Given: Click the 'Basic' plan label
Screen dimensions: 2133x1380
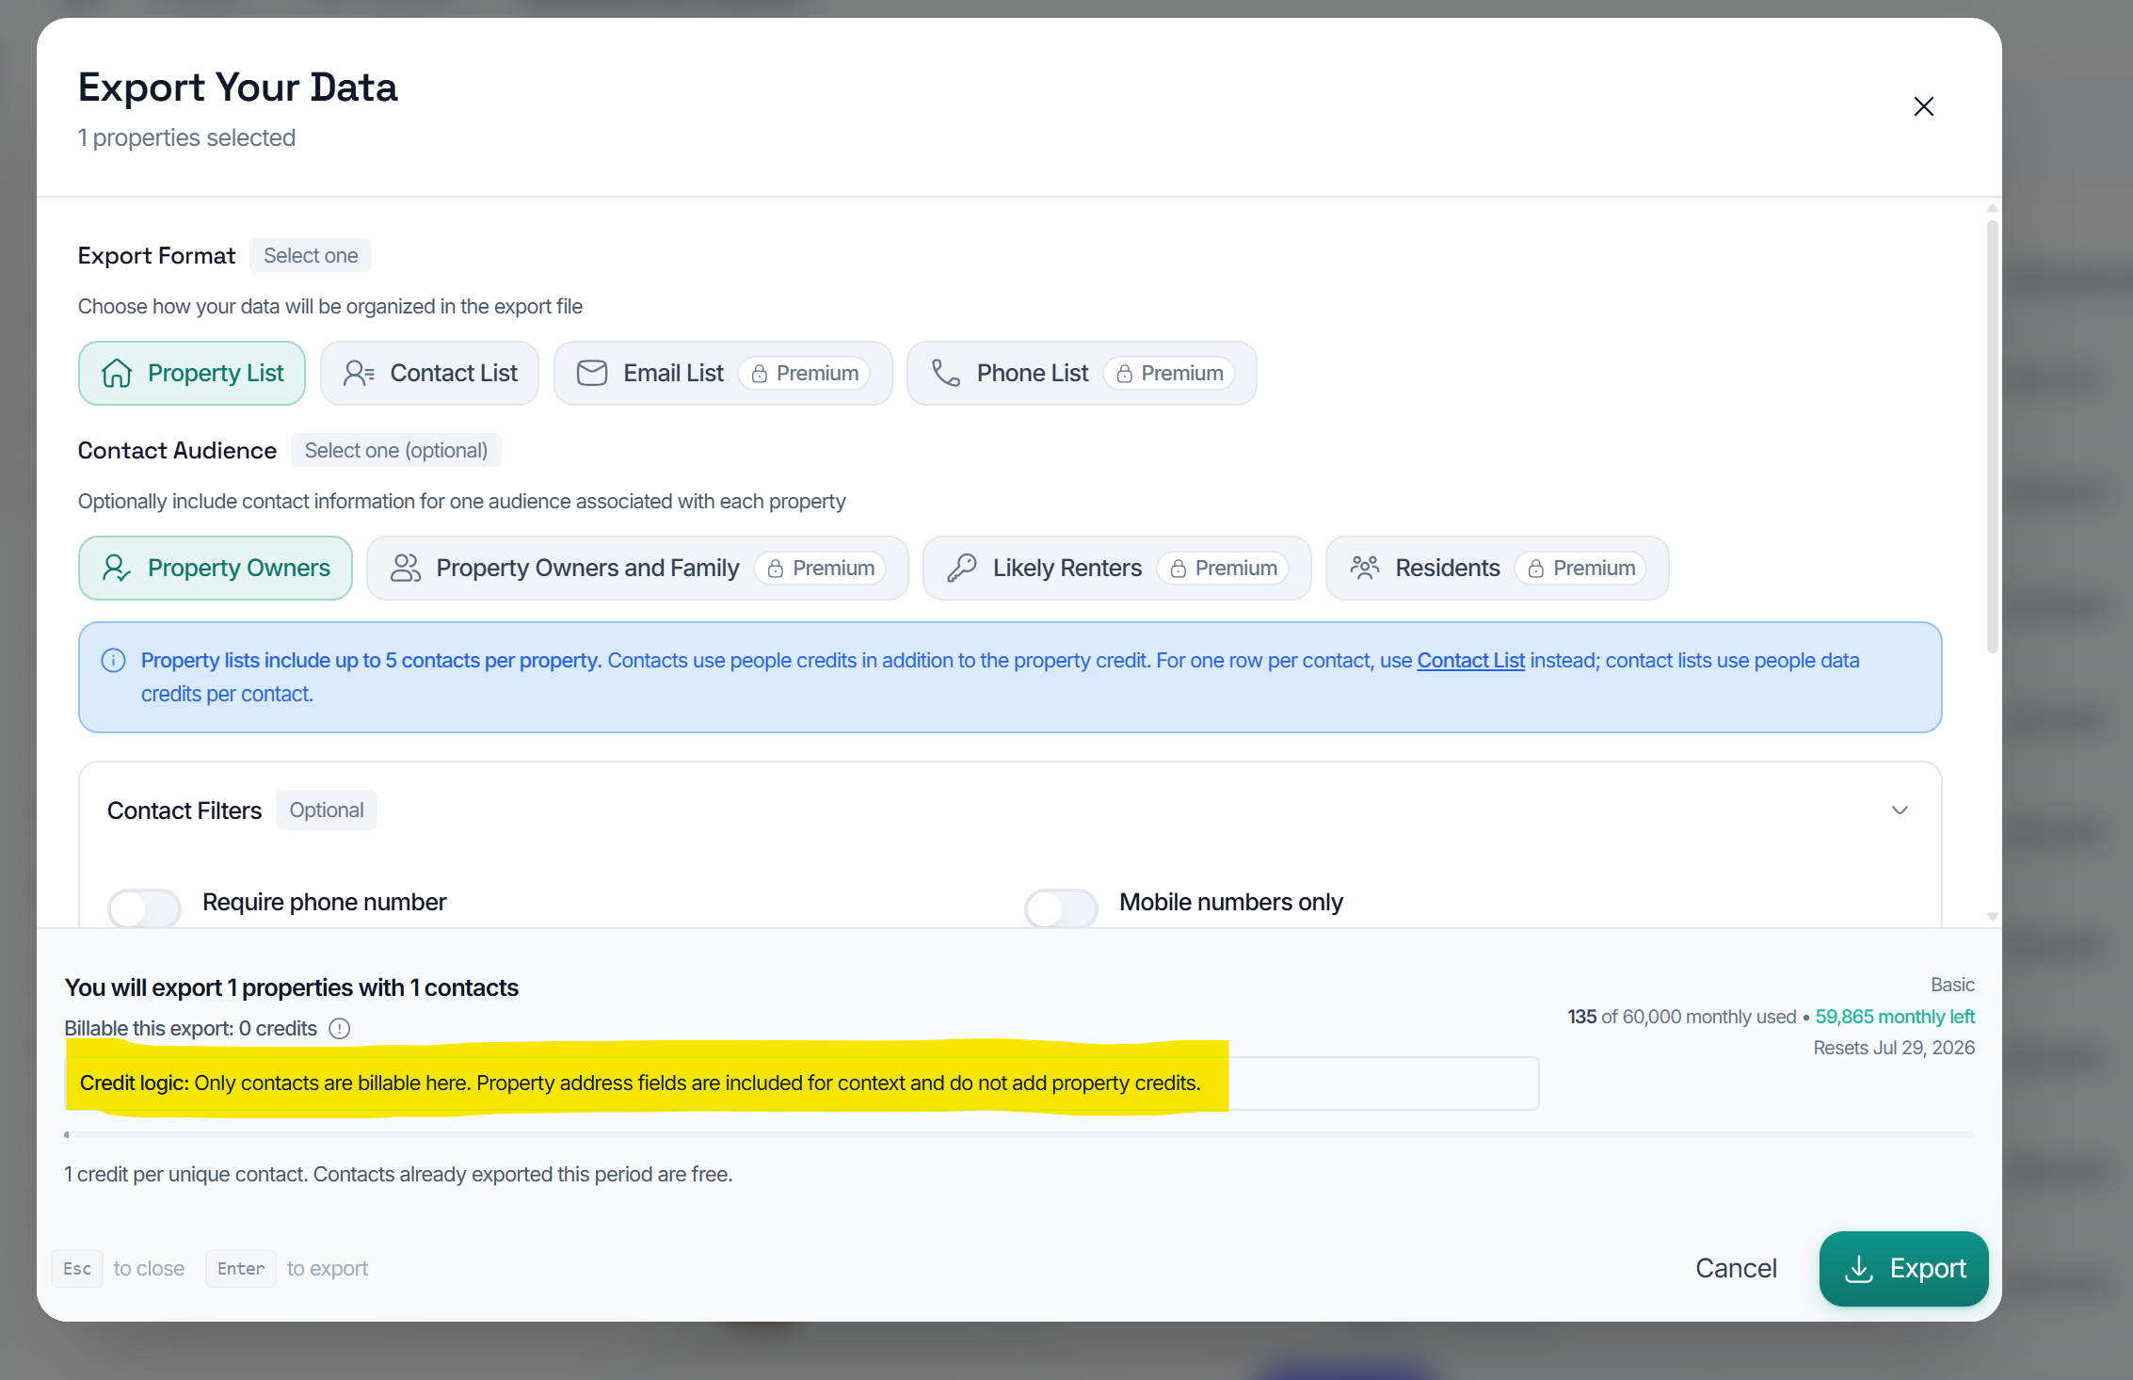Looking at the screenshot, I should click(x=1952, y=985).
